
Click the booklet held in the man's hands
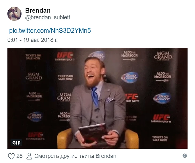point(93,133)
